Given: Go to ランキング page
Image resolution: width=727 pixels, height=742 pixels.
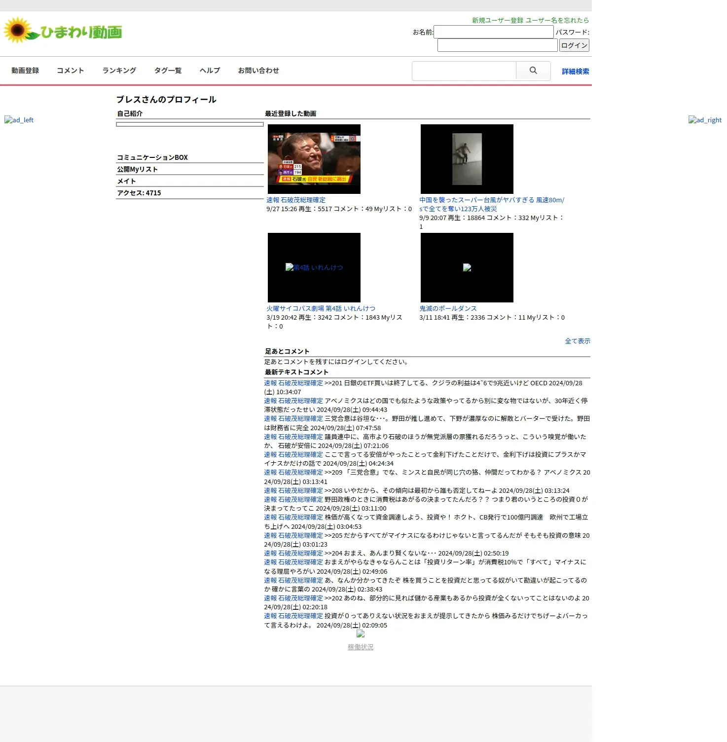Looking at the screenshot, I should 119,71.
